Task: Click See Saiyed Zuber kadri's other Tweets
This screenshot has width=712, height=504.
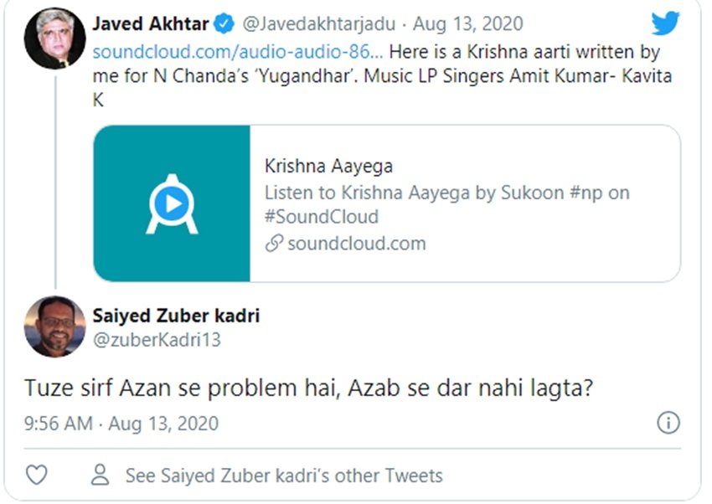Action: [x=284, y=475]
